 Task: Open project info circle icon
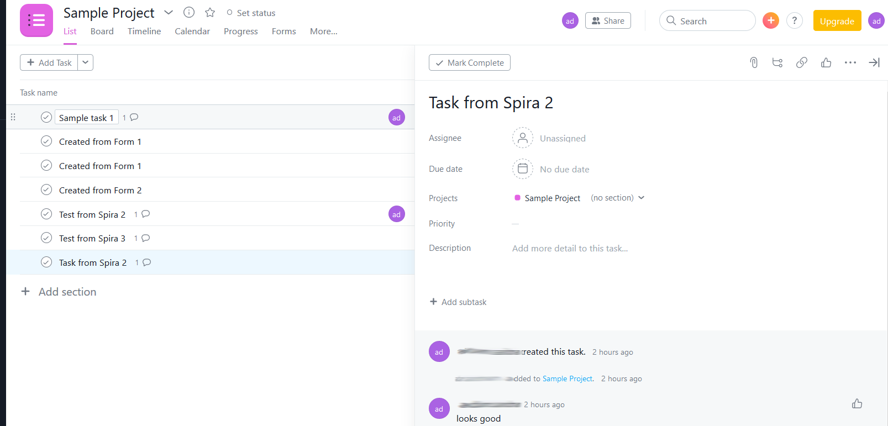click(x=189, y=12)
